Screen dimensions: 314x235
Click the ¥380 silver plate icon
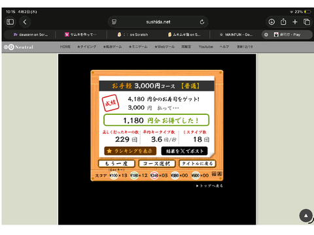click(x=175, y=176)
